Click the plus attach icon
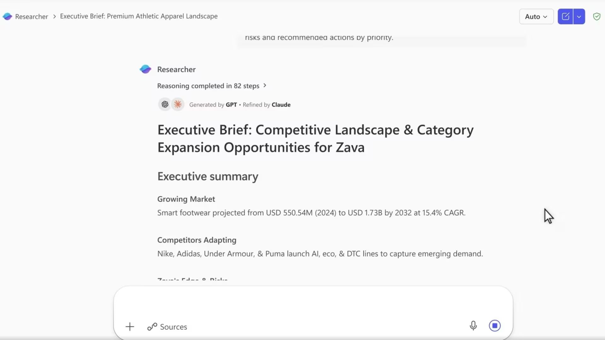Screen dimensions: 605x340 pyautogui.click(x=130, y=327)
